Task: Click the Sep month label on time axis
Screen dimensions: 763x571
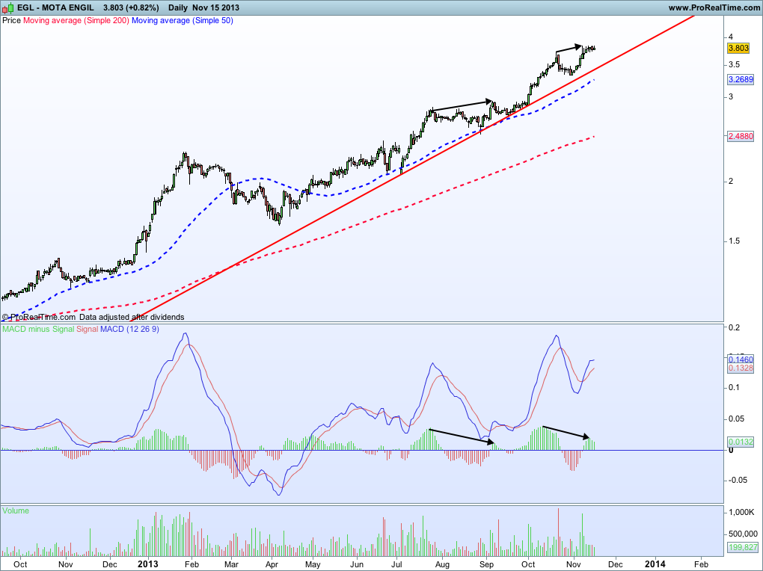Action: [487, 565]
